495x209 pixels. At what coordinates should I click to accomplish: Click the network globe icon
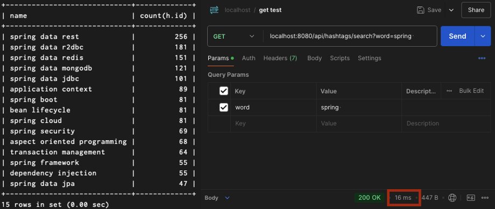(452, 198)
